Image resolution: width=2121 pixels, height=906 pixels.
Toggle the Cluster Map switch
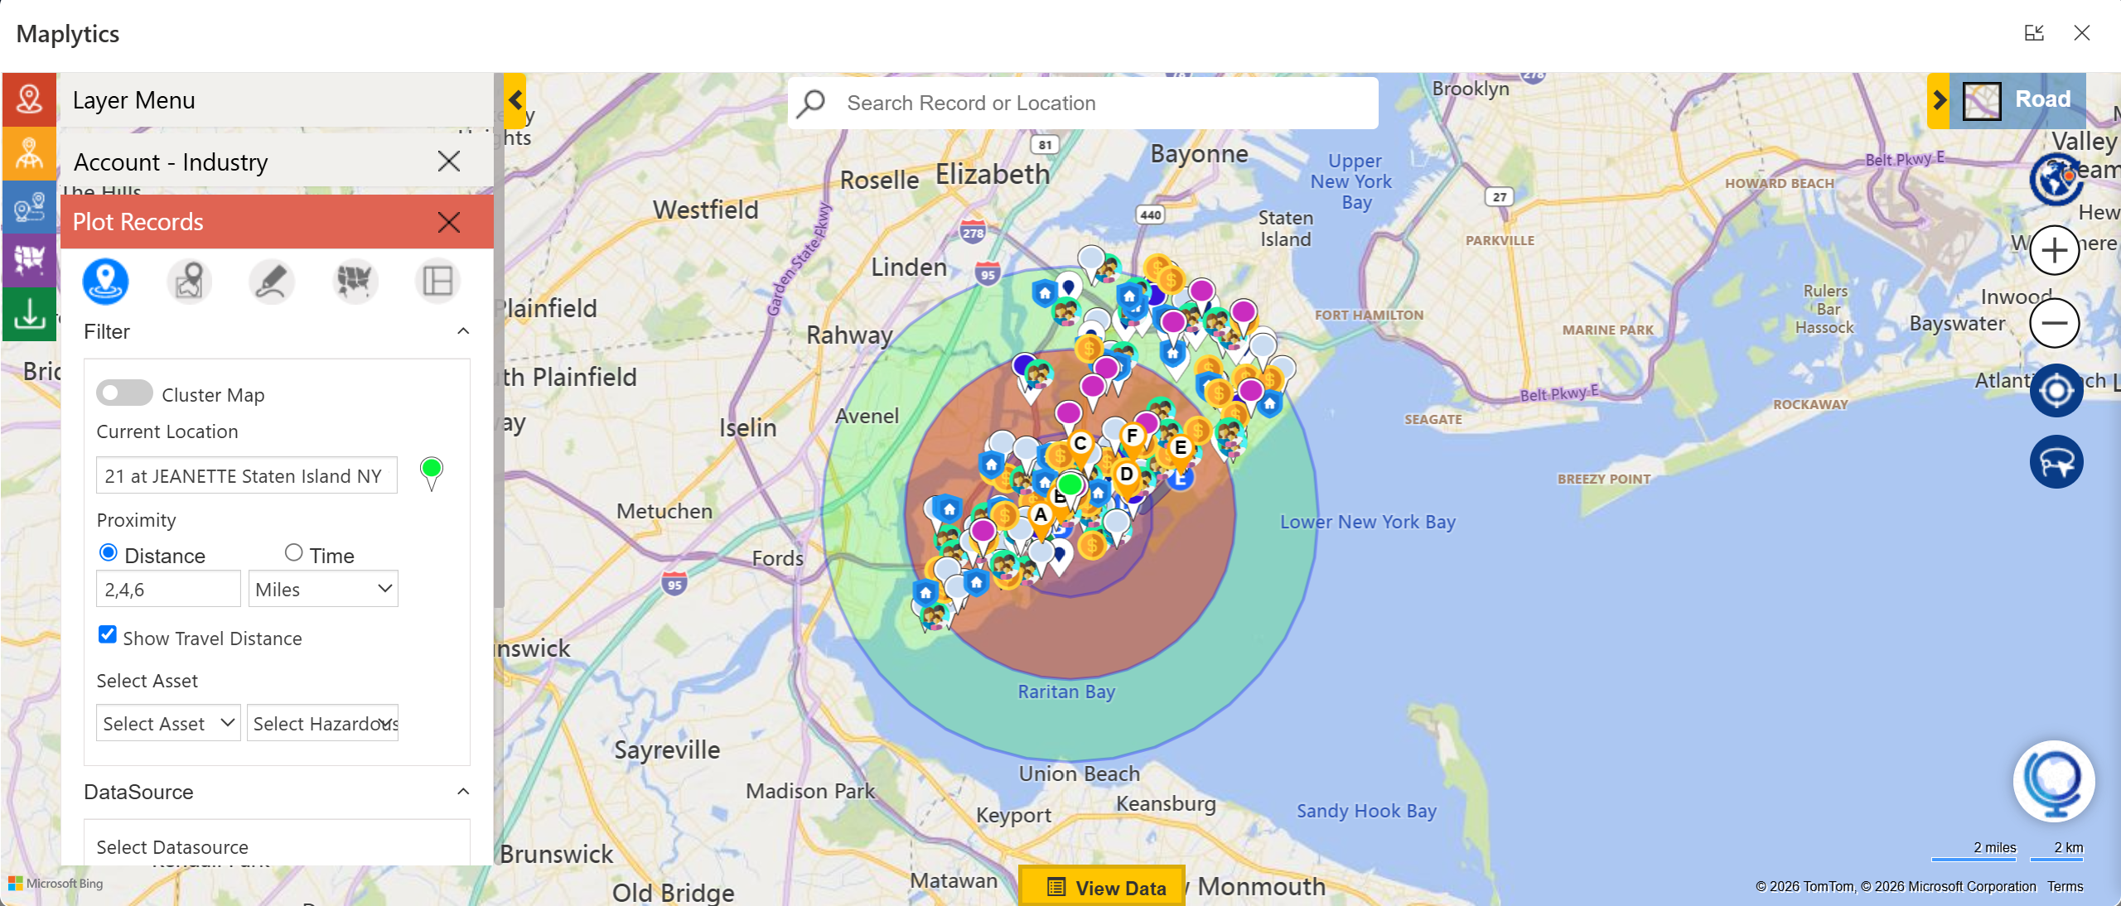[124, 393]
